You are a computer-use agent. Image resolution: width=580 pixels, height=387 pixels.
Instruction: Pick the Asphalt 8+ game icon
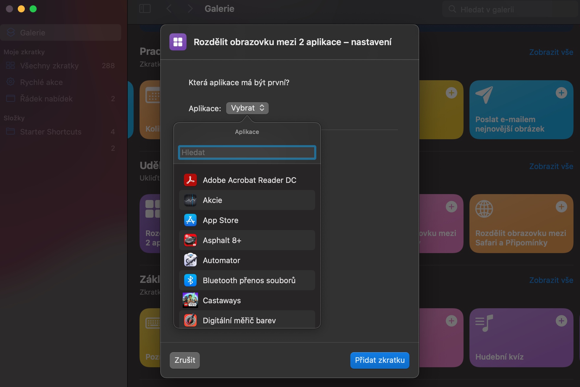click(190, 240)
